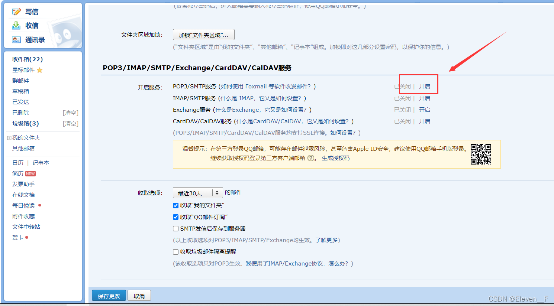The image size is (554, 306).
Task: Open 已发送 folder
Action: click(x=20, y=102)
